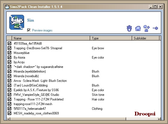
Task: Minimize the Clean Installer window
Action: pos(151,7)
